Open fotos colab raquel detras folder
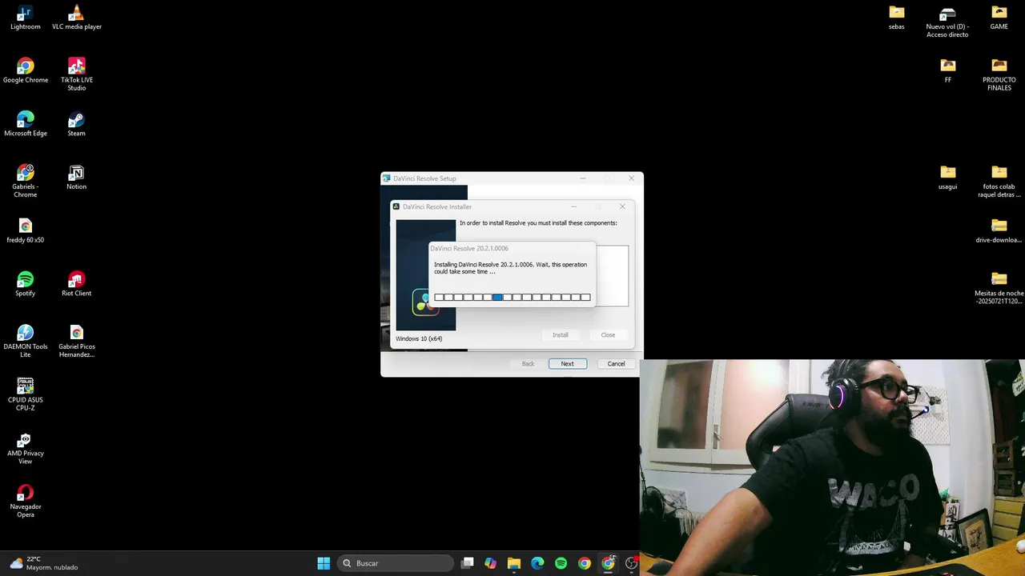 pos(999,182)
